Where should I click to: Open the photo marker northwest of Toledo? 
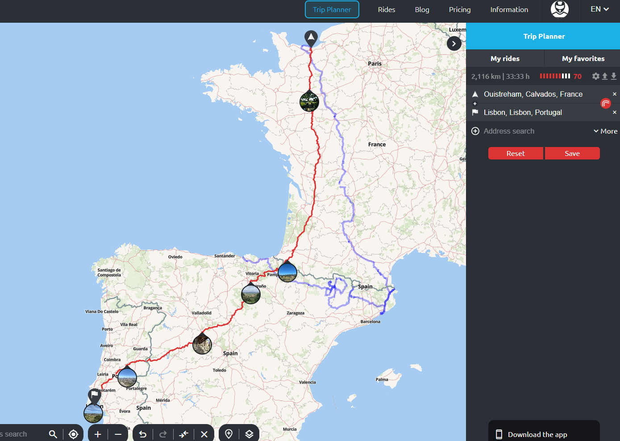coord(202,344)
